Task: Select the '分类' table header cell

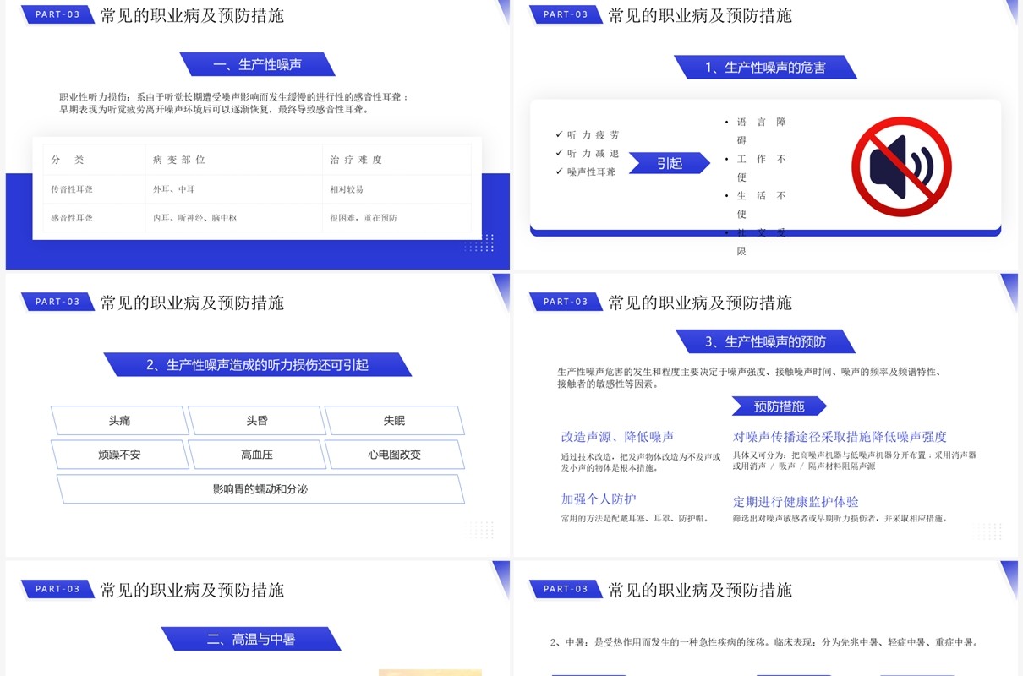Action: tap(94, 160)
